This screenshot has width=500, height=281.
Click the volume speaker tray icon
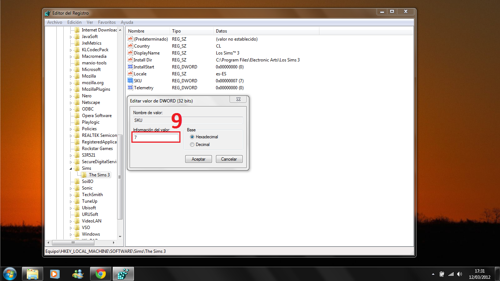[x=460, y=274]
